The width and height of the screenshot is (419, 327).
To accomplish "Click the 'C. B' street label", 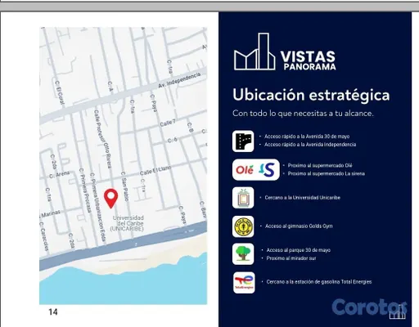I will point(190,128).
